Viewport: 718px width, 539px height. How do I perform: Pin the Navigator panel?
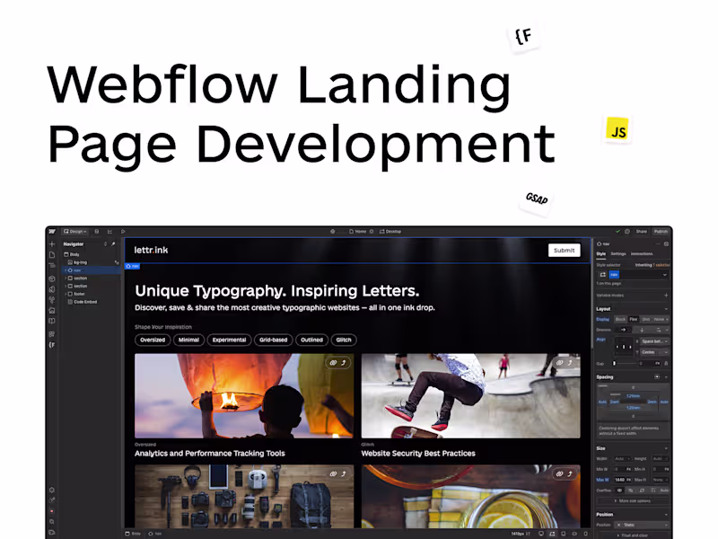click(x=113, y=243)
